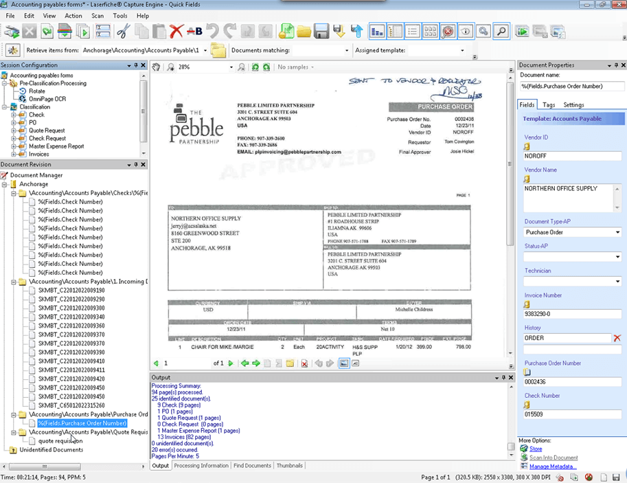Toggle the thumbnails grid pane button

coord(430,31)
